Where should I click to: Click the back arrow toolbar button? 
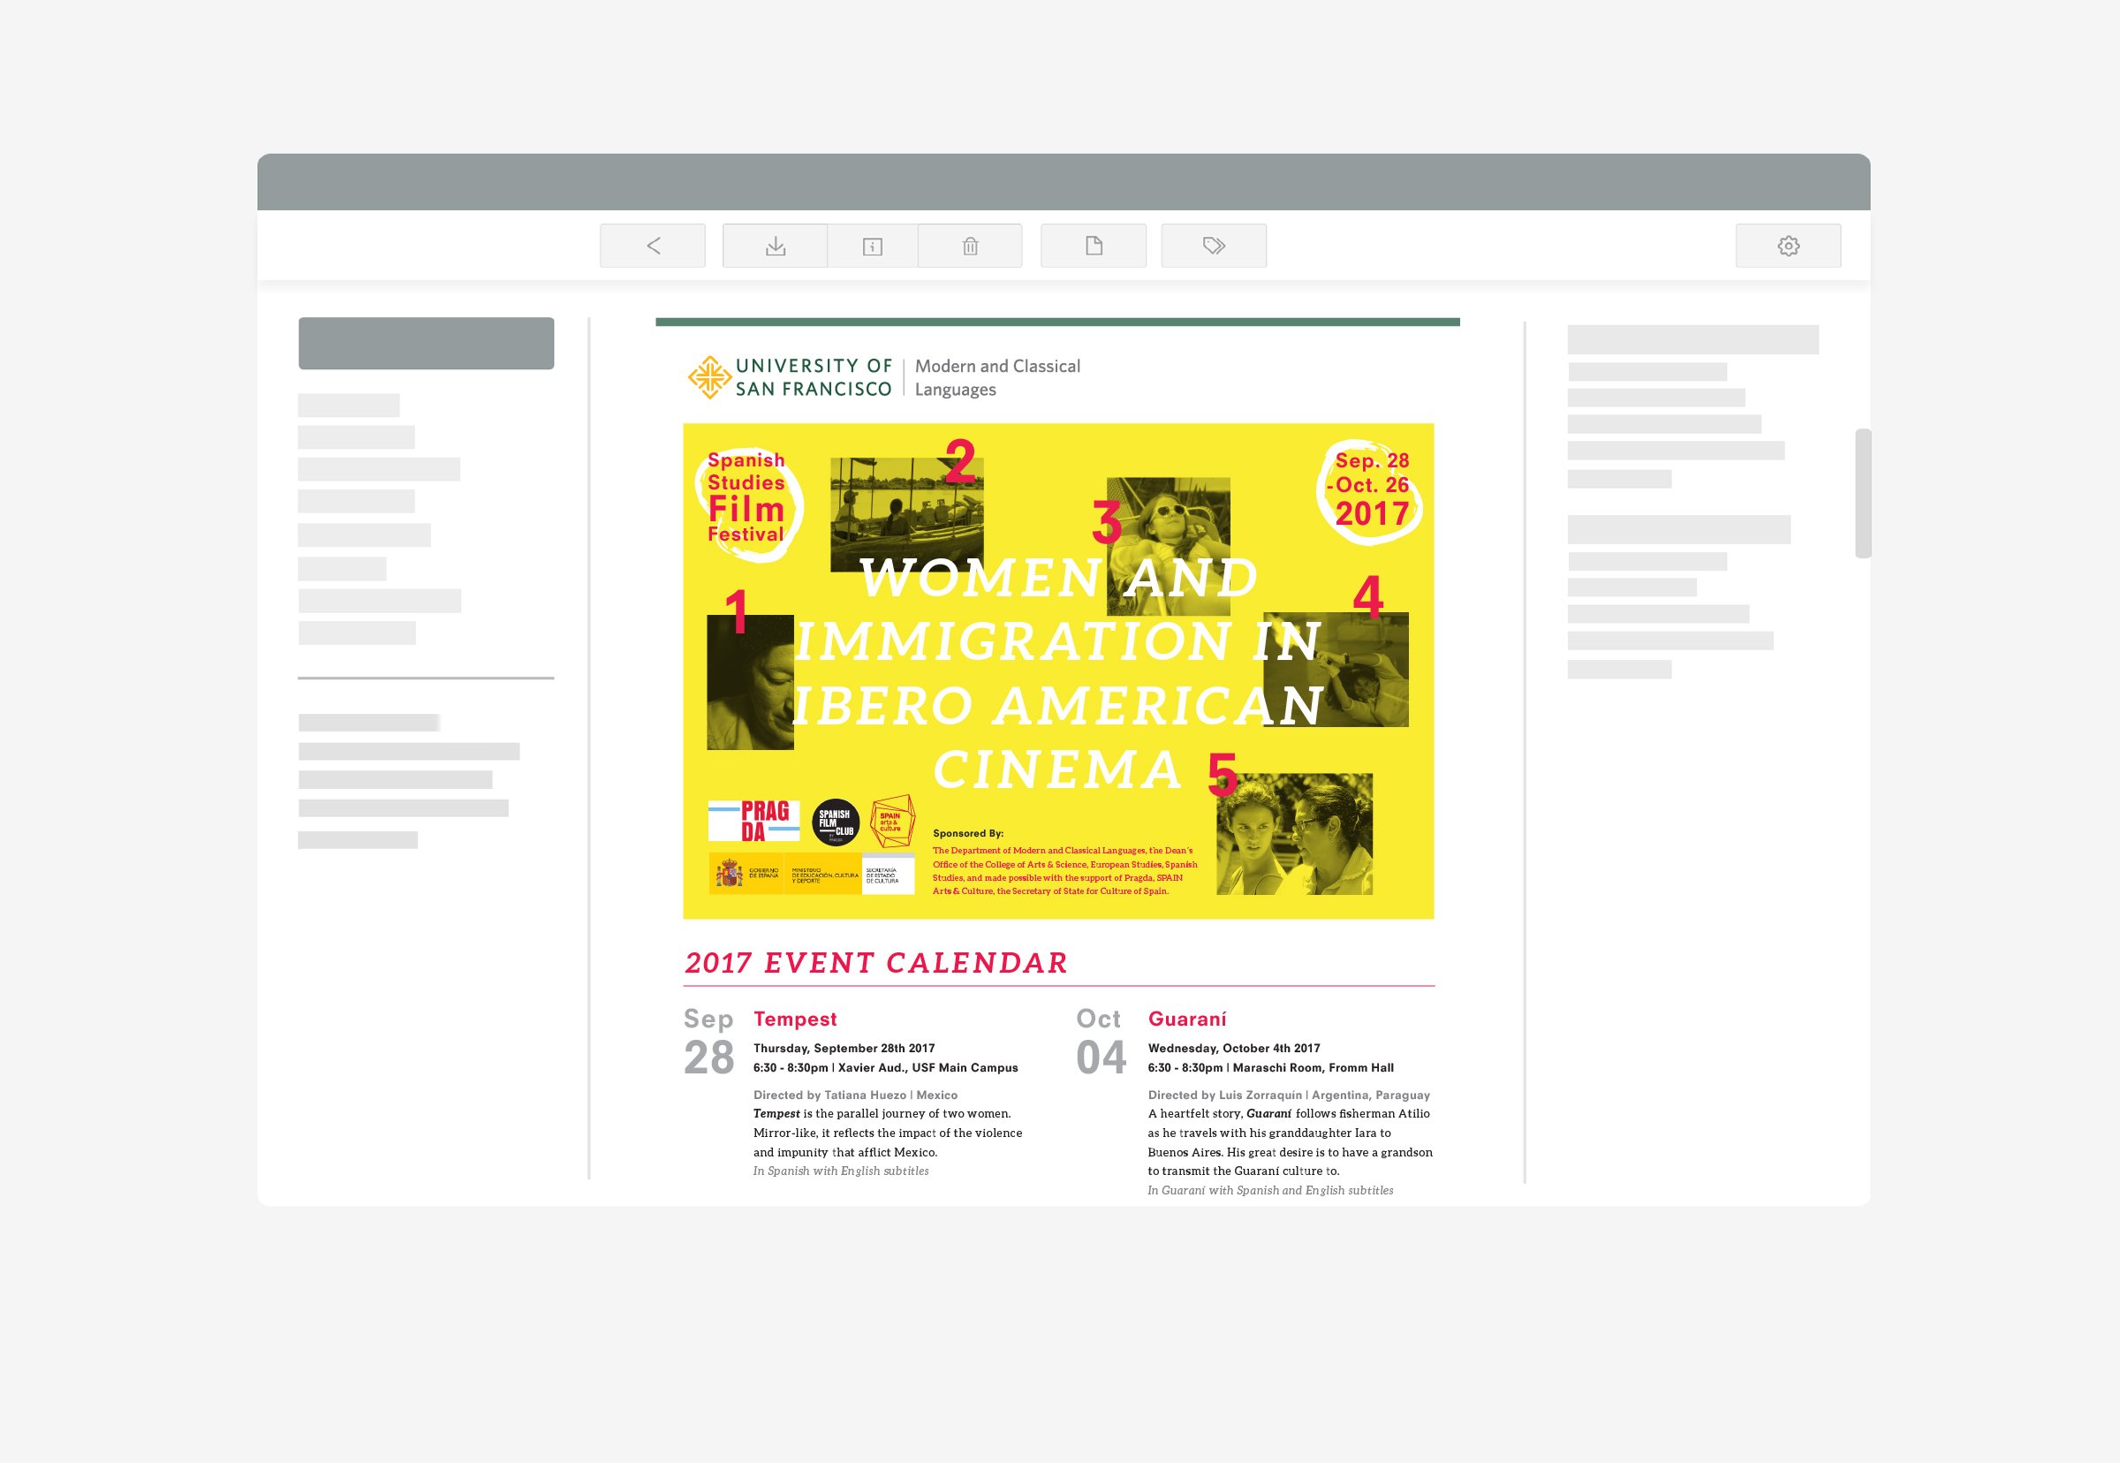(x=653, y=246)
